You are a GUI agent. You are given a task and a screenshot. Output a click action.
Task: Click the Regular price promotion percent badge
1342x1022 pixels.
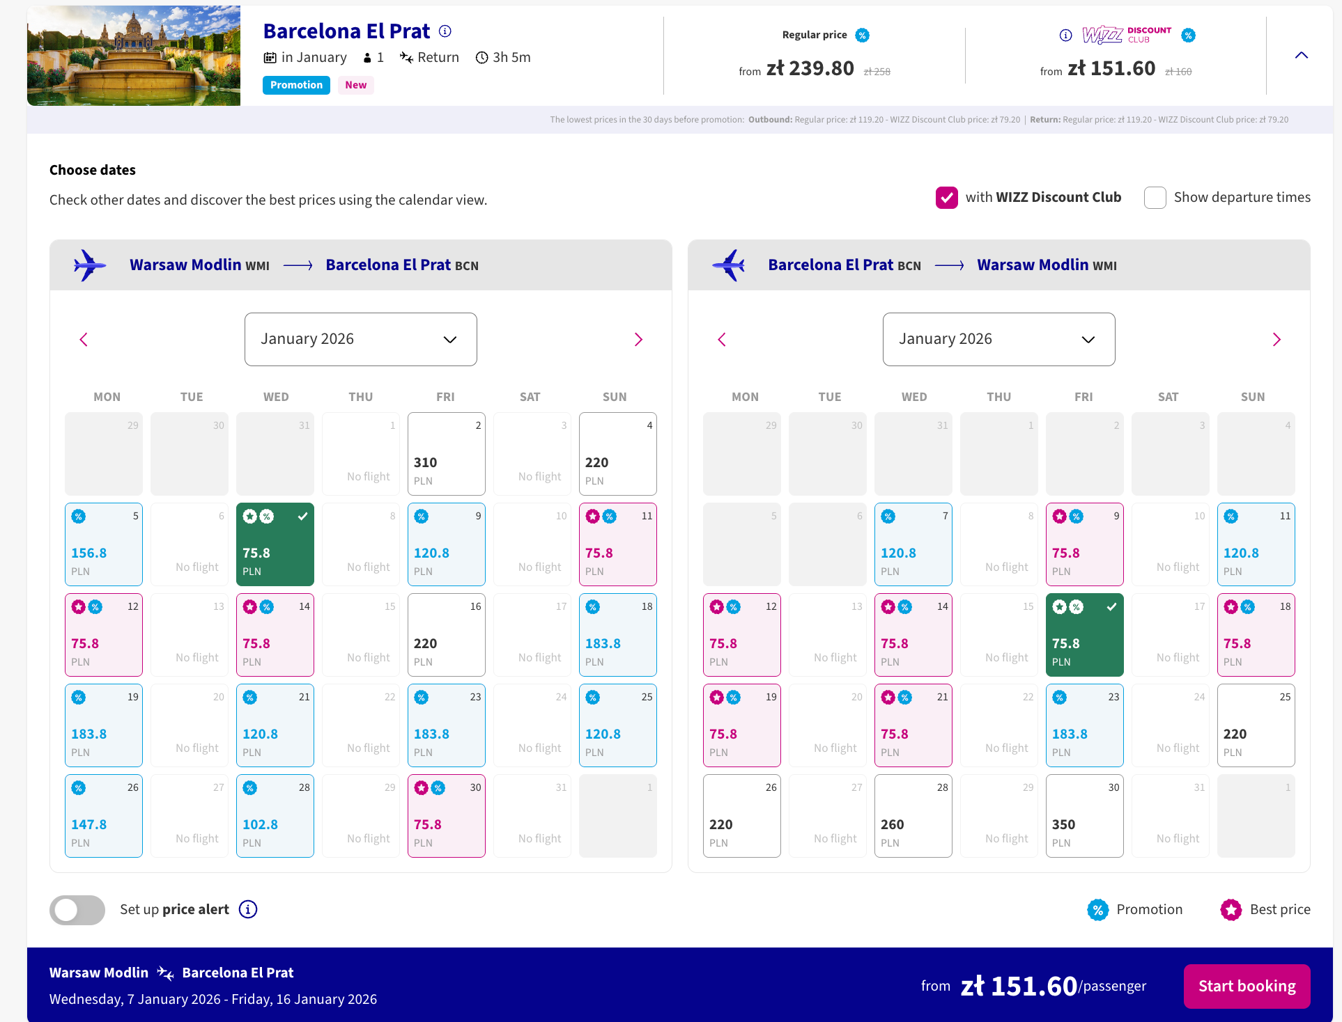[x=863, y=36]
